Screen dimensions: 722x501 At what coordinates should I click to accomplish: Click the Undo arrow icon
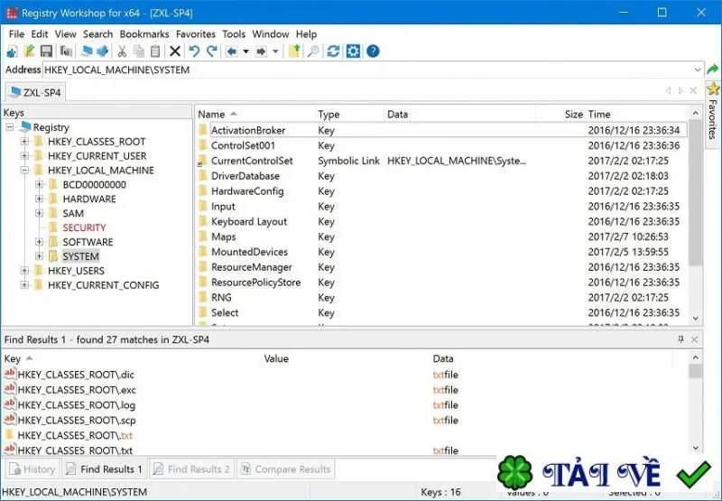pyautogui.click(x=194, y=51)
